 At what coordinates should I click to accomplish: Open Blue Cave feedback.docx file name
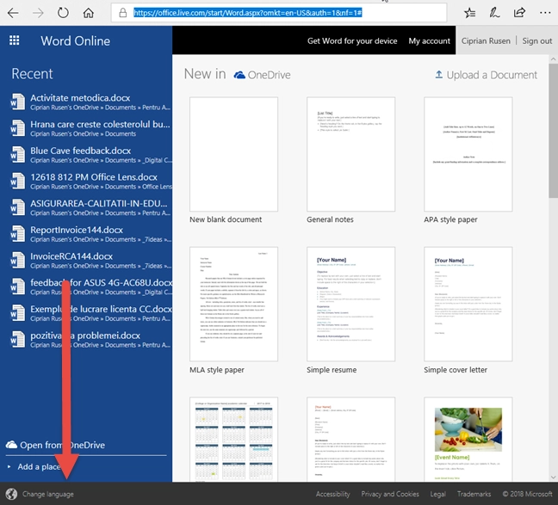[80, 151]
